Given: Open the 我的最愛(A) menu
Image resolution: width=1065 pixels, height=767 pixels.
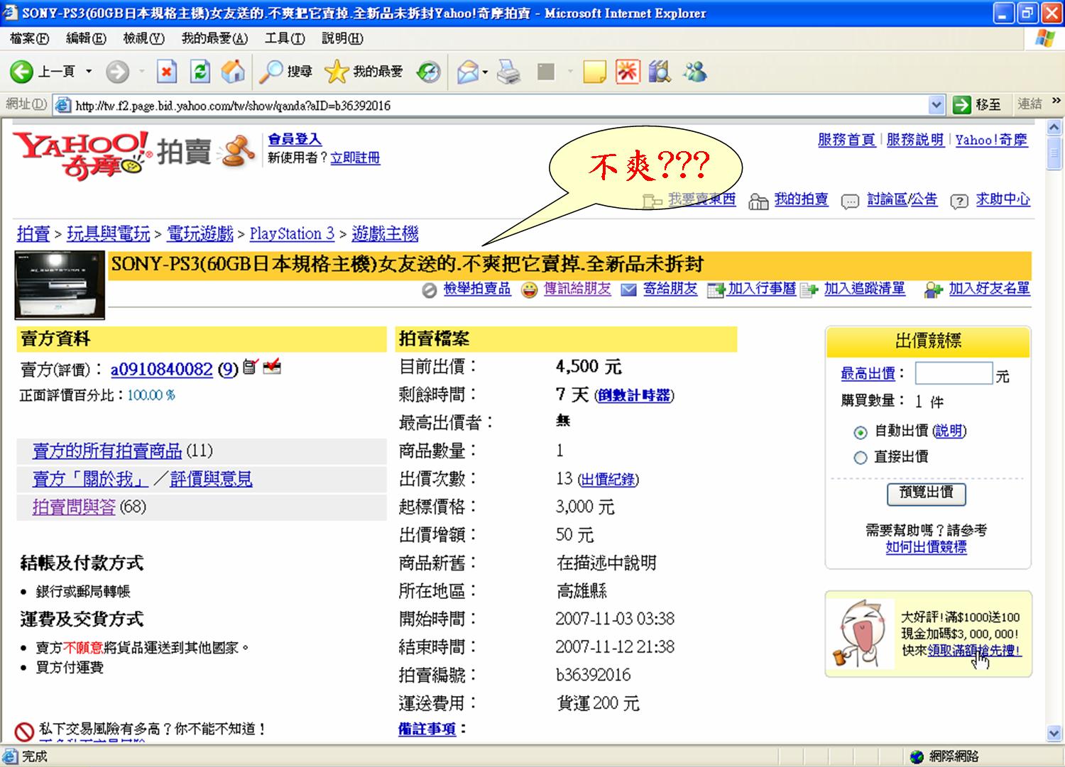Looking at the screenshot, I should click(215, 38).
